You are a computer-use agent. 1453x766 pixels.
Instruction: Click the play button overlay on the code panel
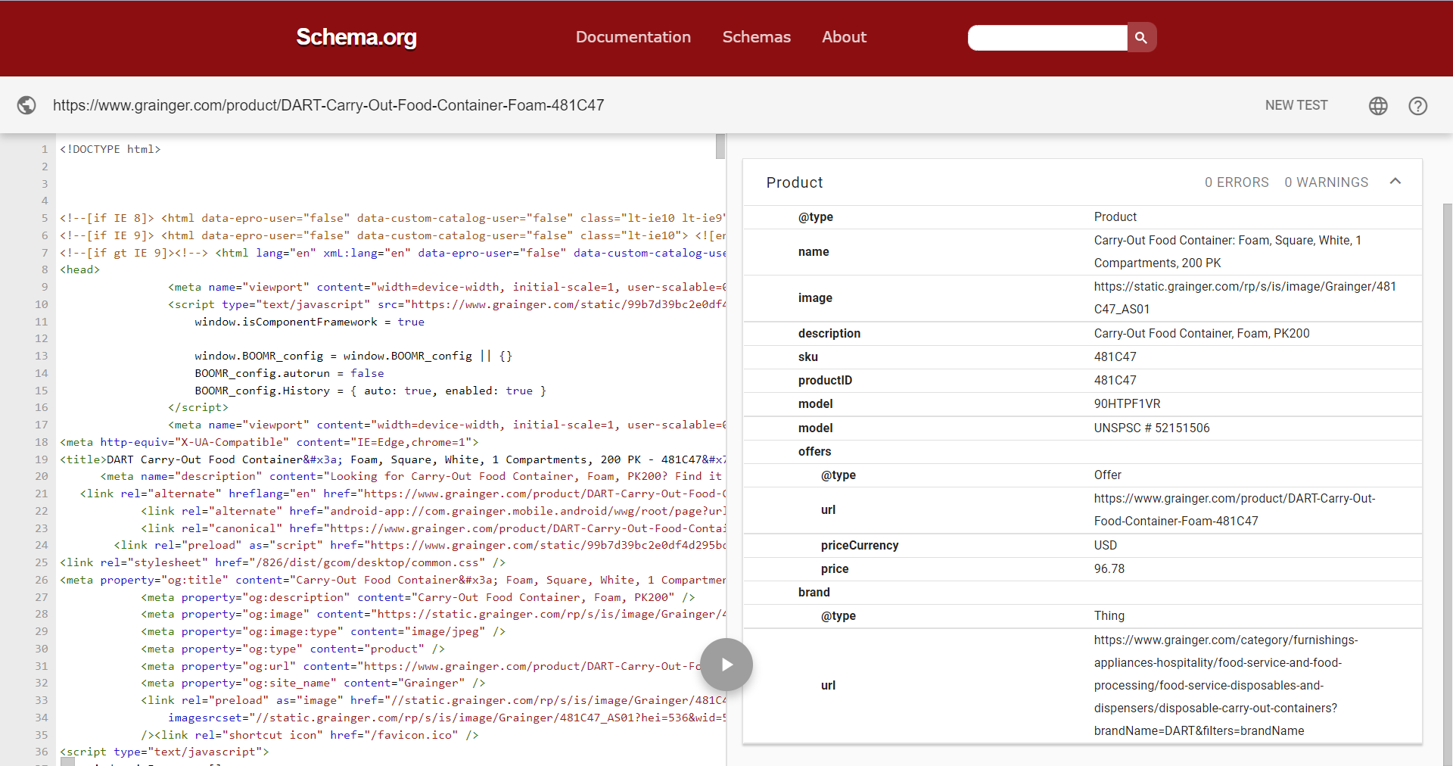point(726,665)
